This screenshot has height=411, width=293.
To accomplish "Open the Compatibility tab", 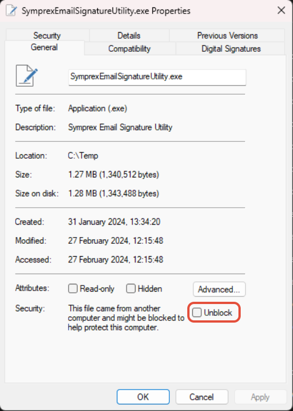I will click(x=129, y=49).
